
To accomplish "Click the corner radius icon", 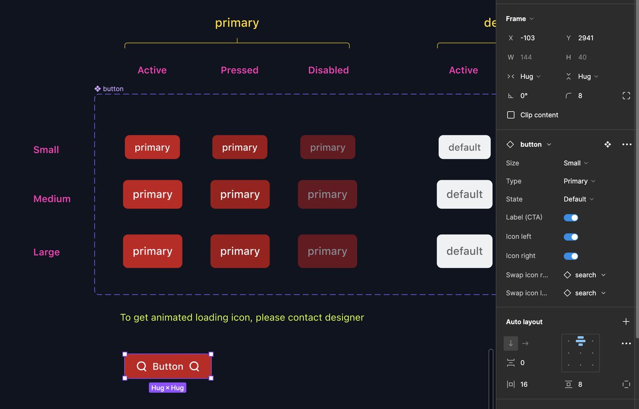I will point(568,96).
